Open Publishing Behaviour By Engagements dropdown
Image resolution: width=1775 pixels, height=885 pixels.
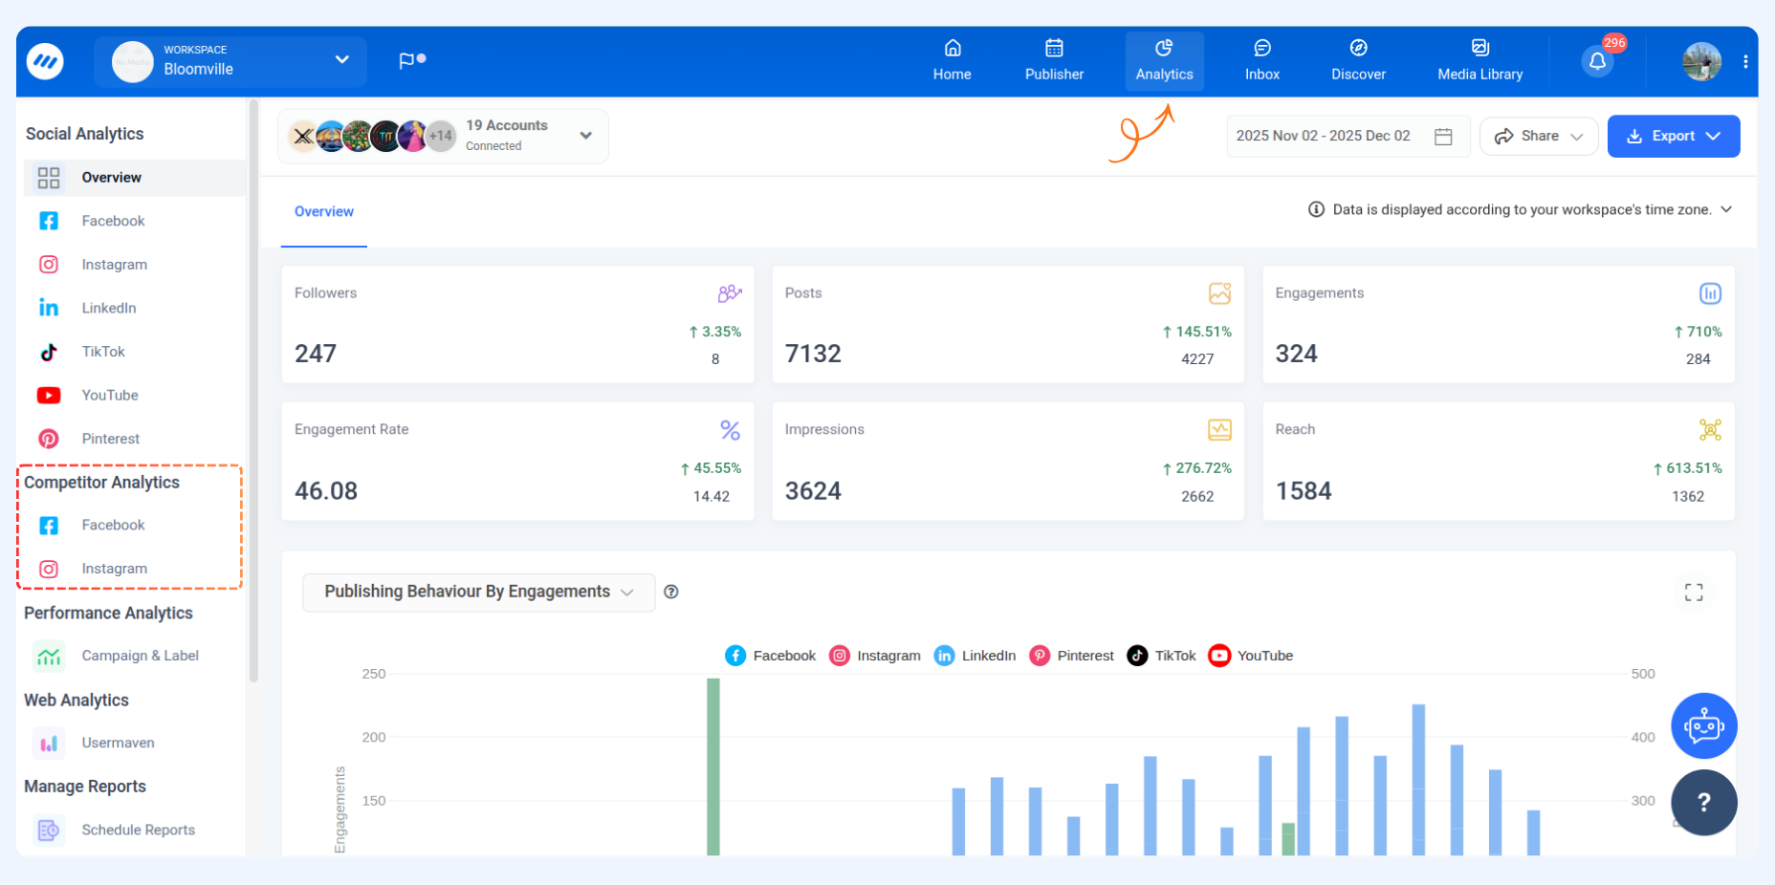point(478,593)
